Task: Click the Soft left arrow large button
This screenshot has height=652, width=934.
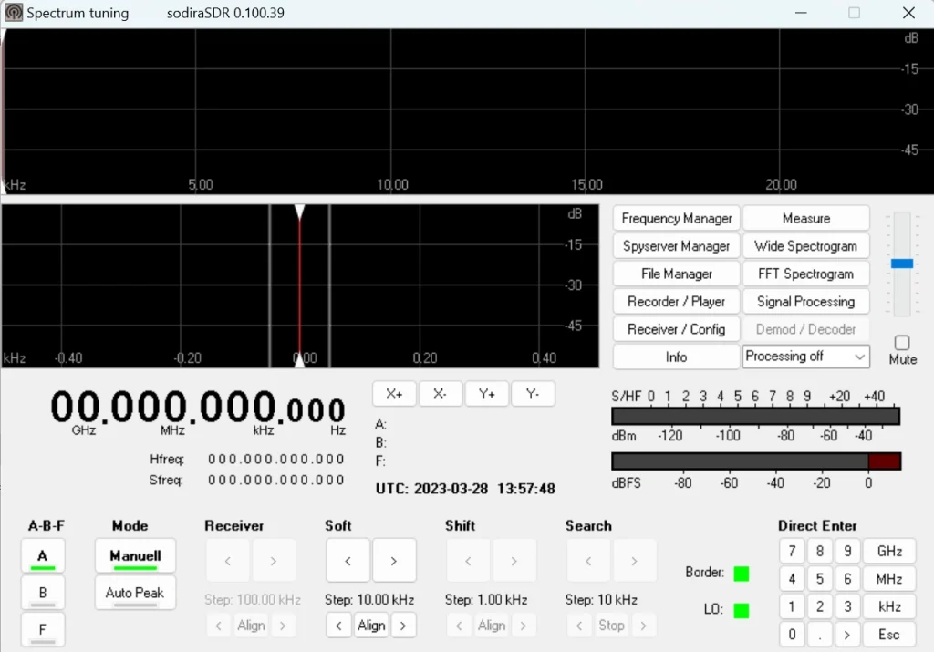Action: [348, 560]
